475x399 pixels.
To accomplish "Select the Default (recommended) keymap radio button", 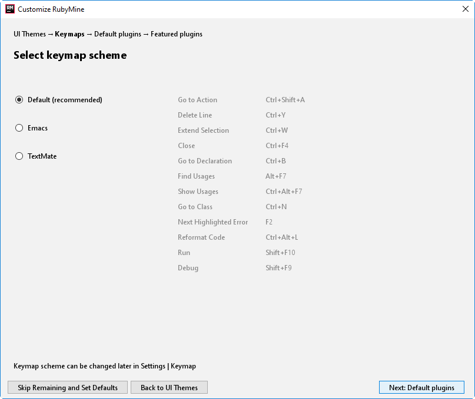I will 19,100.
